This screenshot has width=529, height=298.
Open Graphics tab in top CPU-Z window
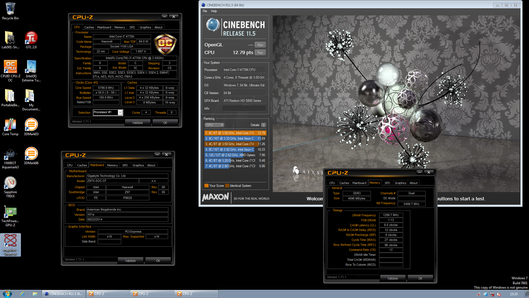[145, 27]
